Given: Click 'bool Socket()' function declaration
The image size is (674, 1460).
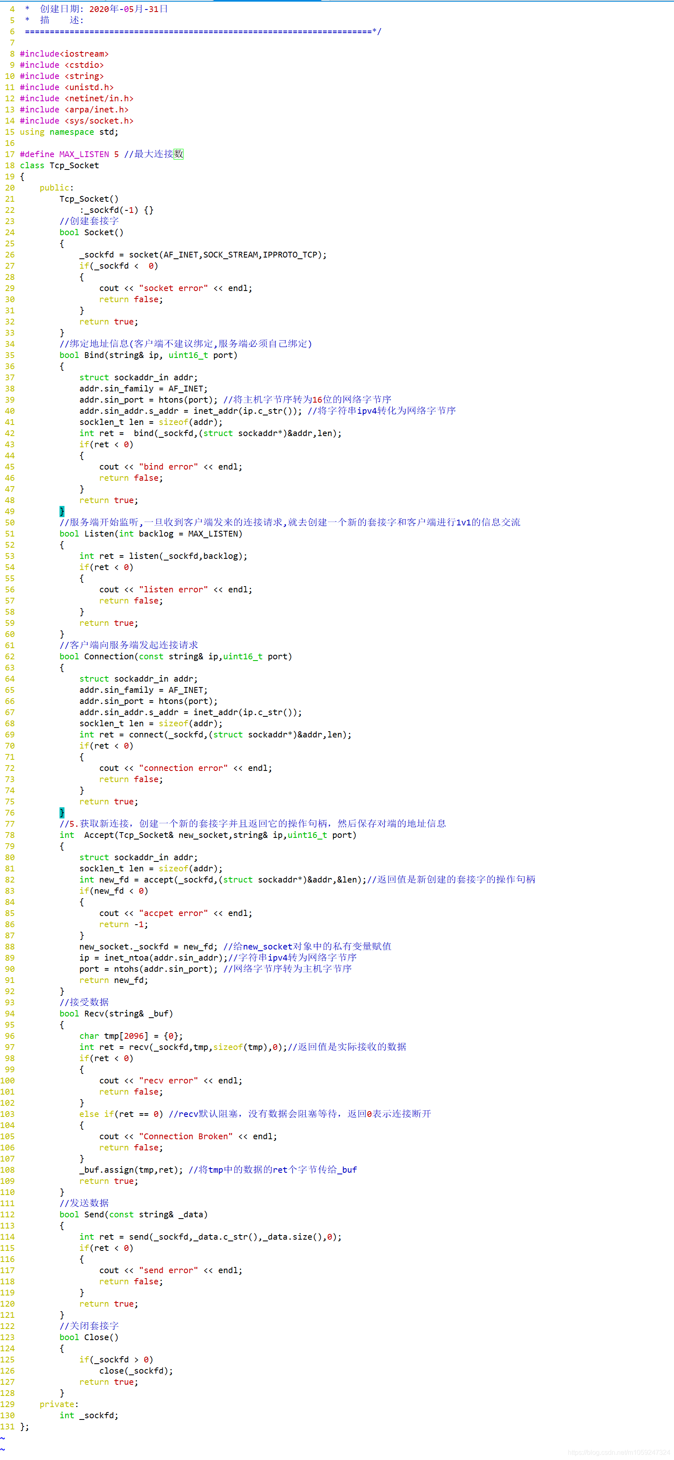Looking at the screenshot, I should click(x=91, y=232).
